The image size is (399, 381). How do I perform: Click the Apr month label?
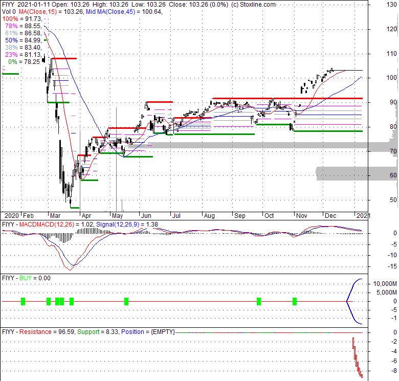(x=86, y=216)
